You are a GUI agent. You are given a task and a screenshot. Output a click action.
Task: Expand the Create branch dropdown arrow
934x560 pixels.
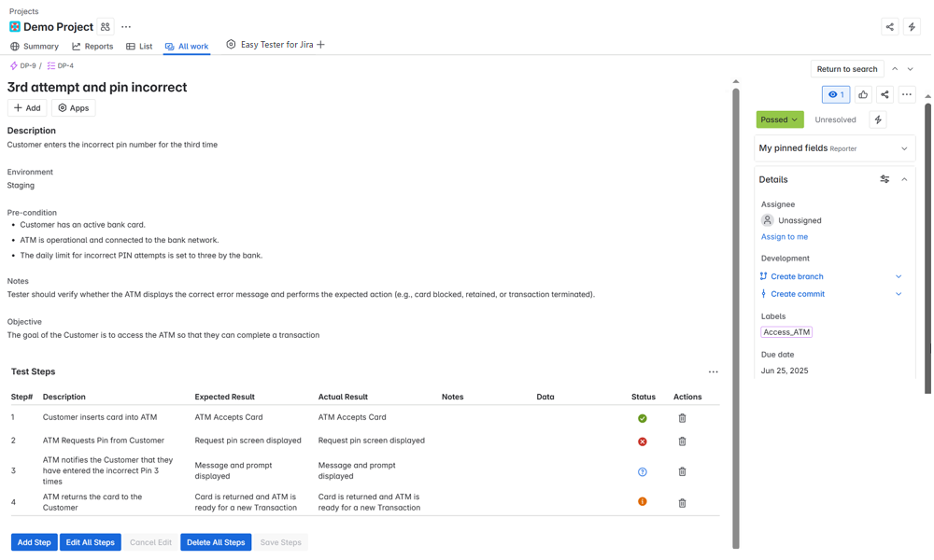coord(899,276)
